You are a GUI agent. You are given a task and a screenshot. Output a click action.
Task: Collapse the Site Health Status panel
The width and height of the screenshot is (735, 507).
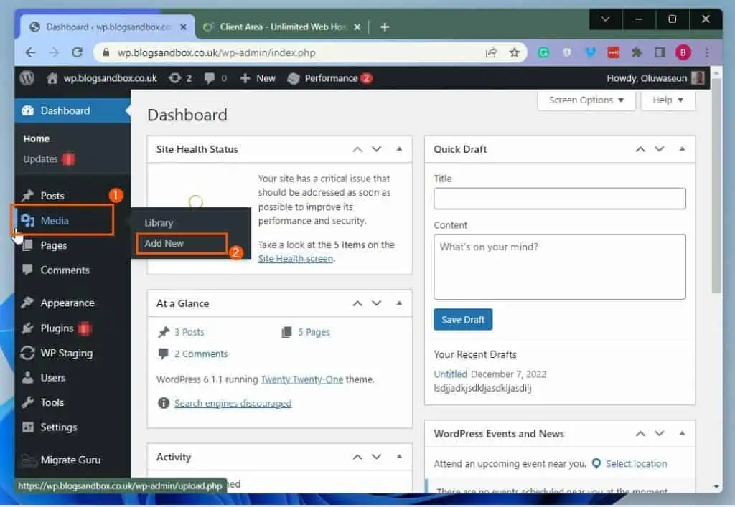point(399,148)
